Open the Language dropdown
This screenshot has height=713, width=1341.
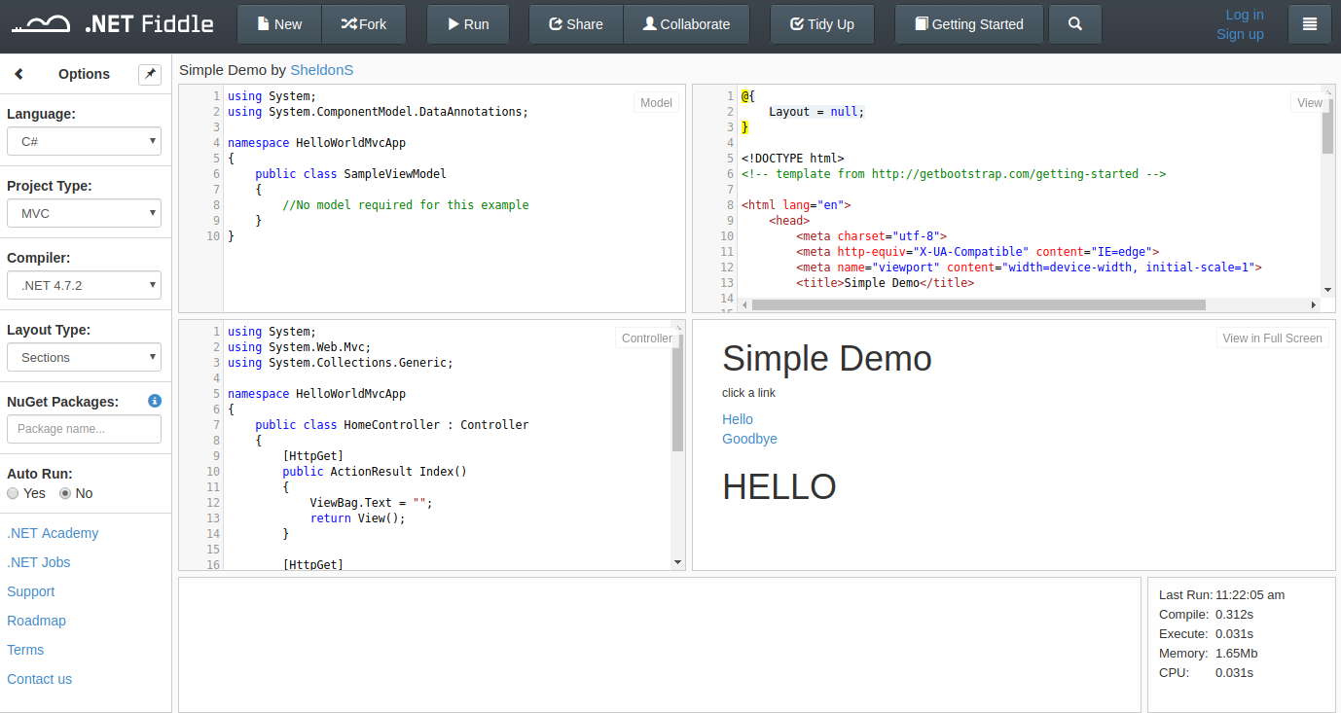84,141
